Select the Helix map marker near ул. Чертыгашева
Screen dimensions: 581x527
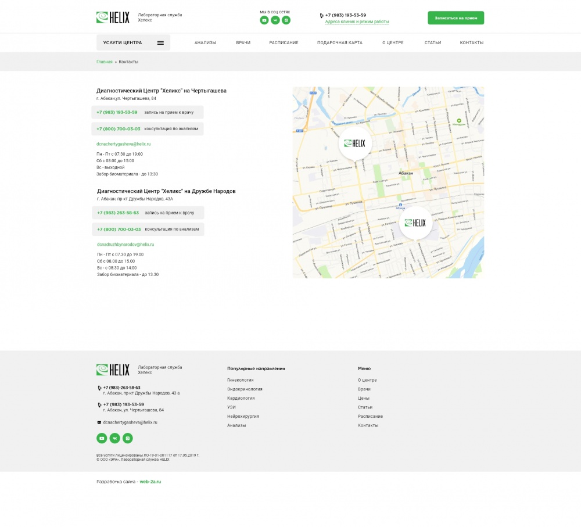pos(355,143)
